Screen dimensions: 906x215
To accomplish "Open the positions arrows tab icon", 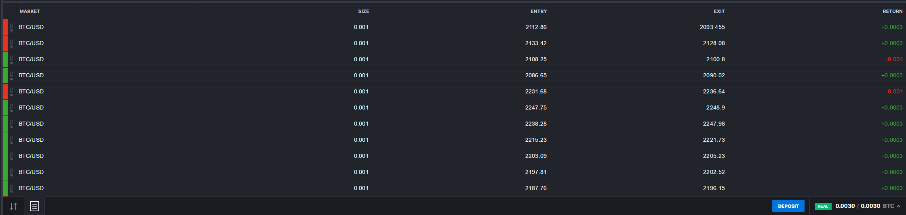I will (13, 206).
